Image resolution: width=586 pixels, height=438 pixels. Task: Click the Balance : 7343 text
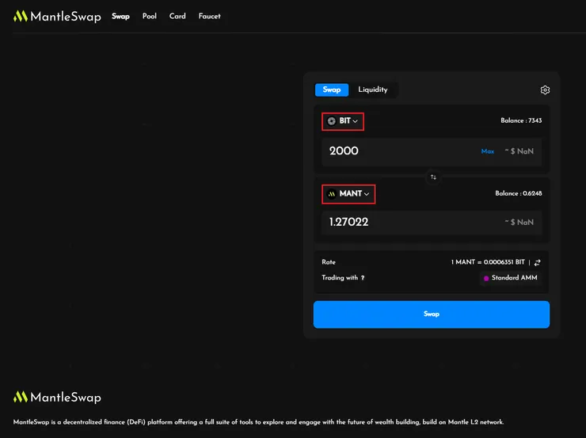tap(521, 120)
